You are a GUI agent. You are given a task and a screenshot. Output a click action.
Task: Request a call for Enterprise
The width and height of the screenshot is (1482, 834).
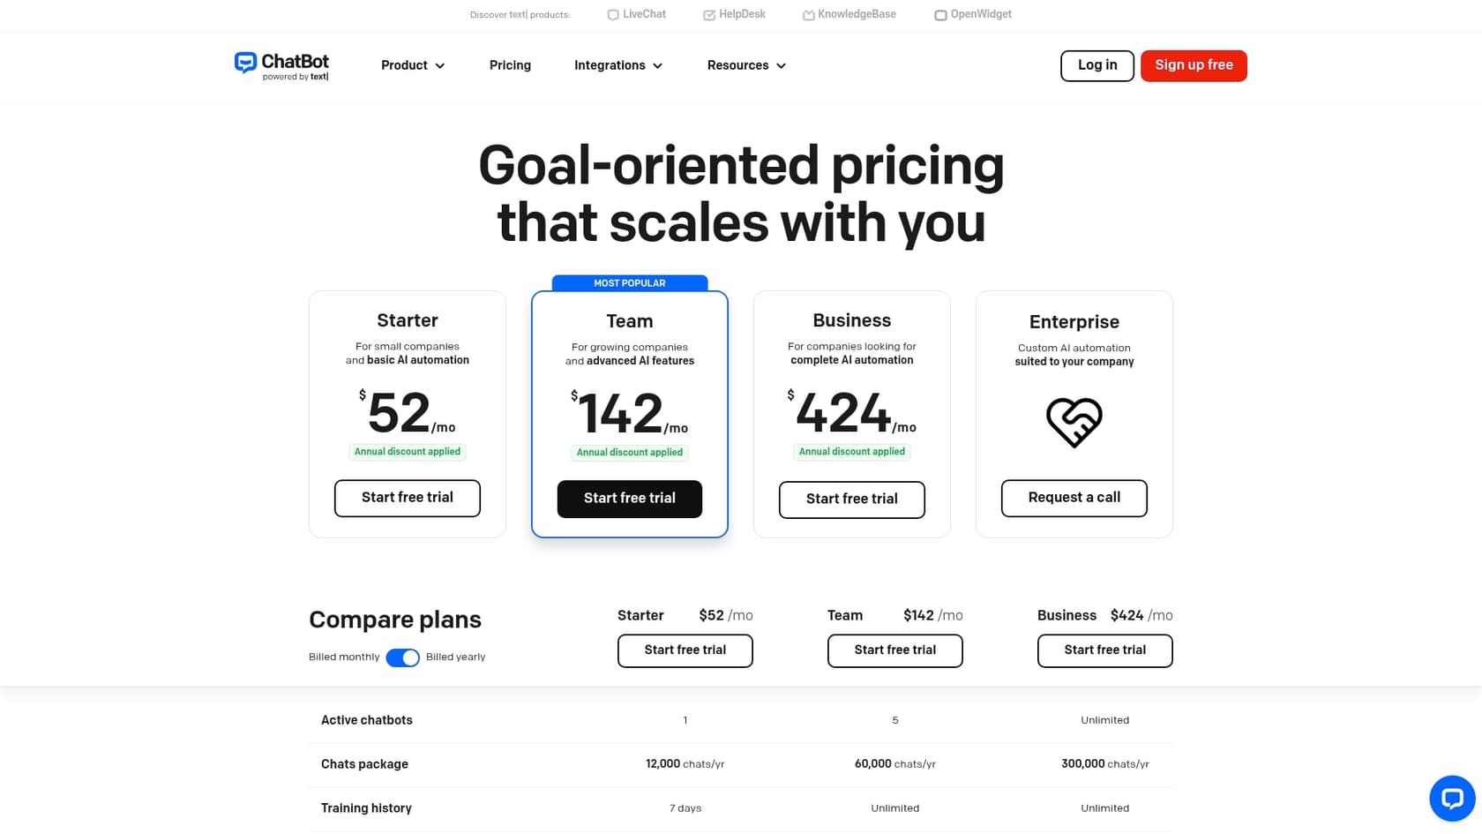click(1074, 498)
